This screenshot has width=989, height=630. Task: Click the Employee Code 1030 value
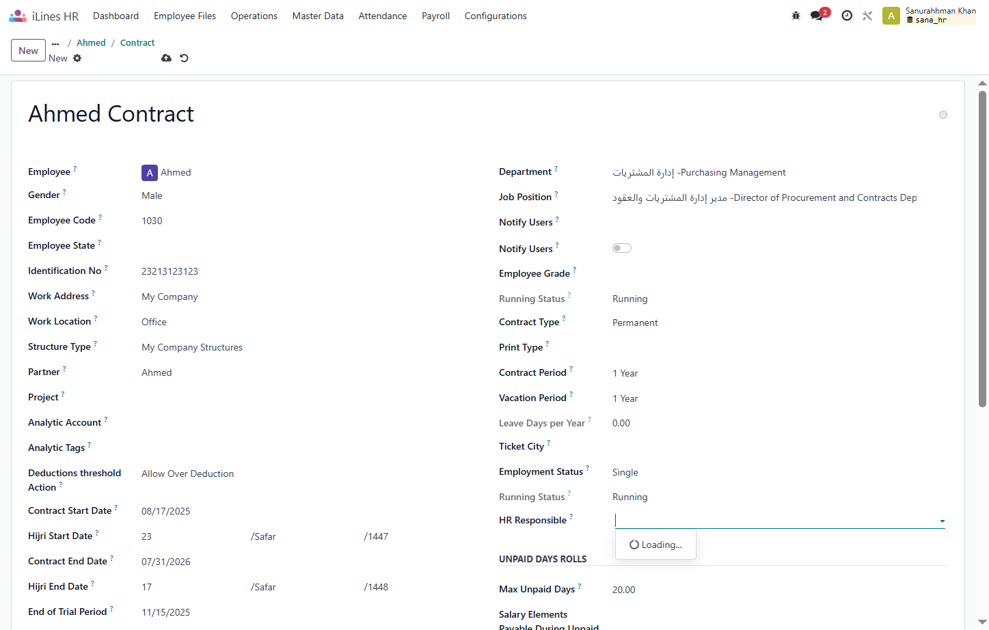point(152,221)
